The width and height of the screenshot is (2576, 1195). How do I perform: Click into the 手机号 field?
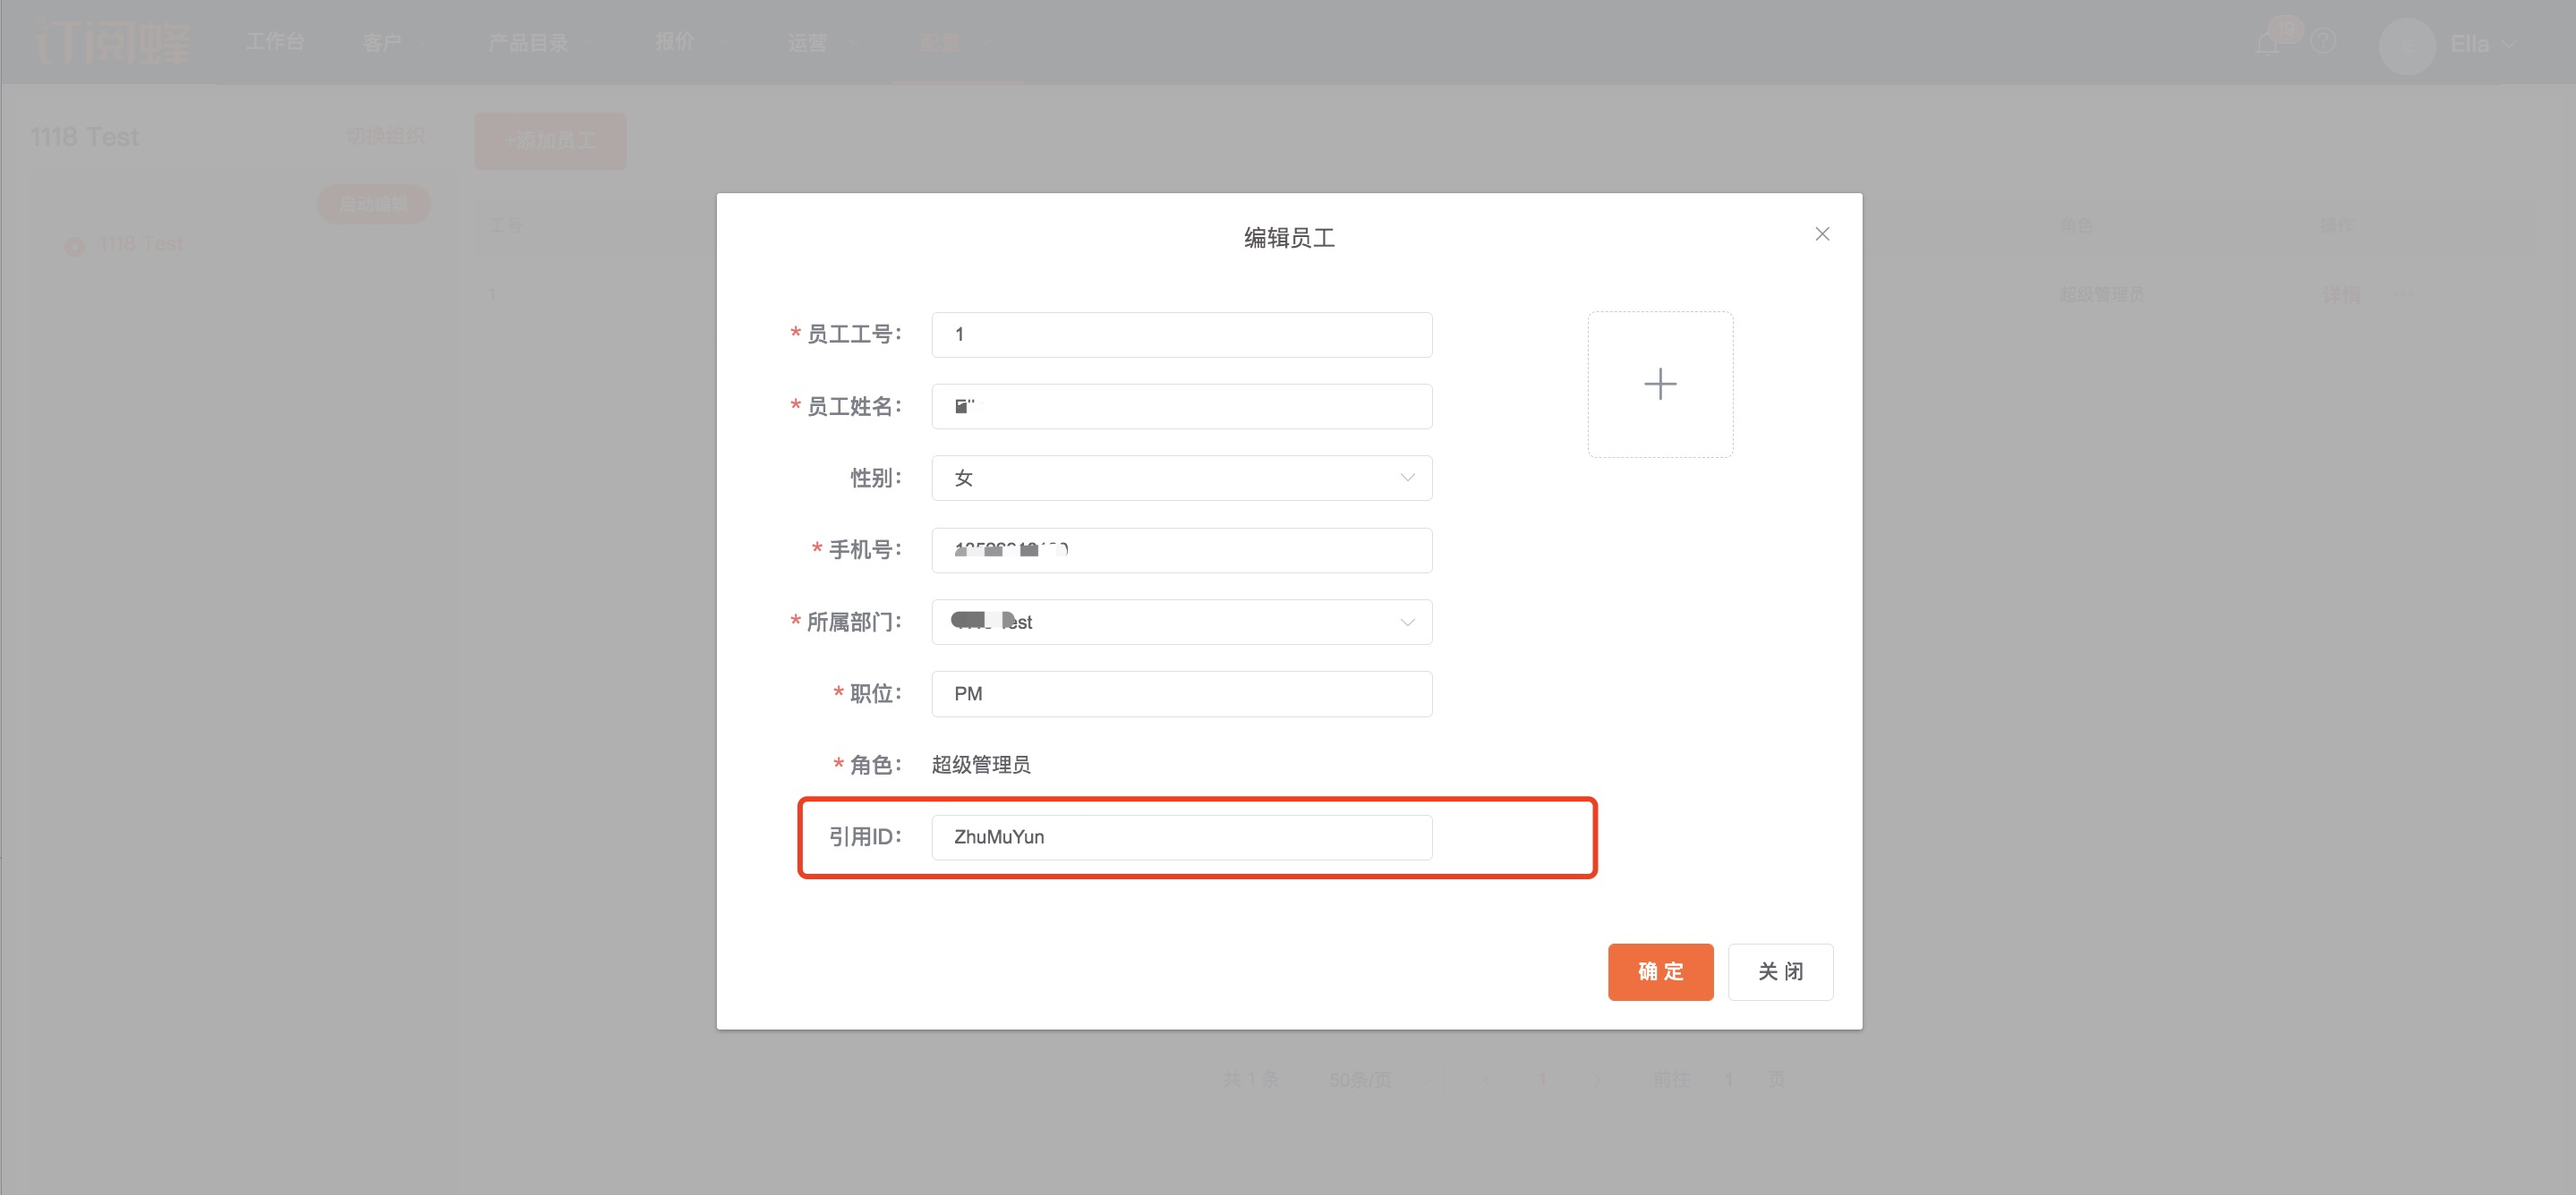coord(1181,550)
